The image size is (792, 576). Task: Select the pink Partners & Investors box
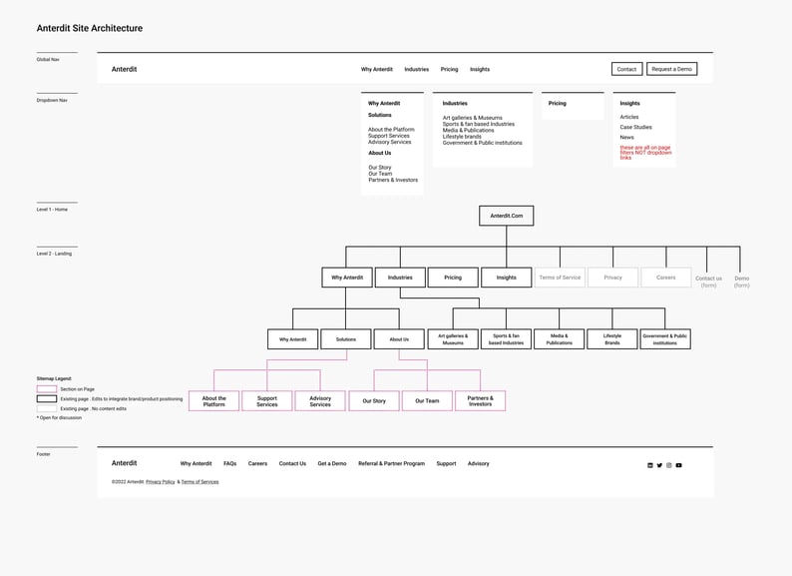pos(481,401)
